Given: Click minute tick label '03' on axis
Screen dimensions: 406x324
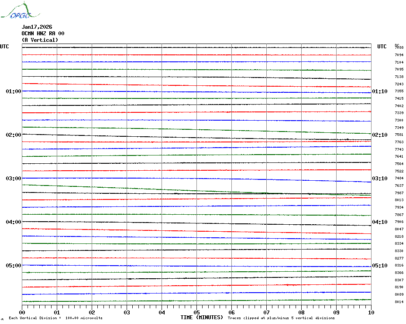Looking at the screenshot, I should 127,312.
